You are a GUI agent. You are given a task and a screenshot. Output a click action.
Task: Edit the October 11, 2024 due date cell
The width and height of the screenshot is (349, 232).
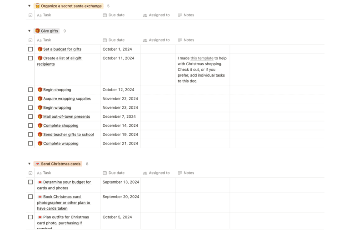pyautogui.click(x=119, y=58)
